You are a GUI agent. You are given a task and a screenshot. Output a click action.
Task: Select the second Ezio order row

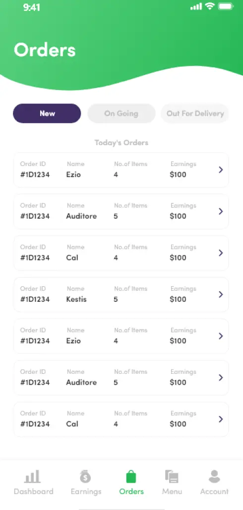[x=121, y=337]
